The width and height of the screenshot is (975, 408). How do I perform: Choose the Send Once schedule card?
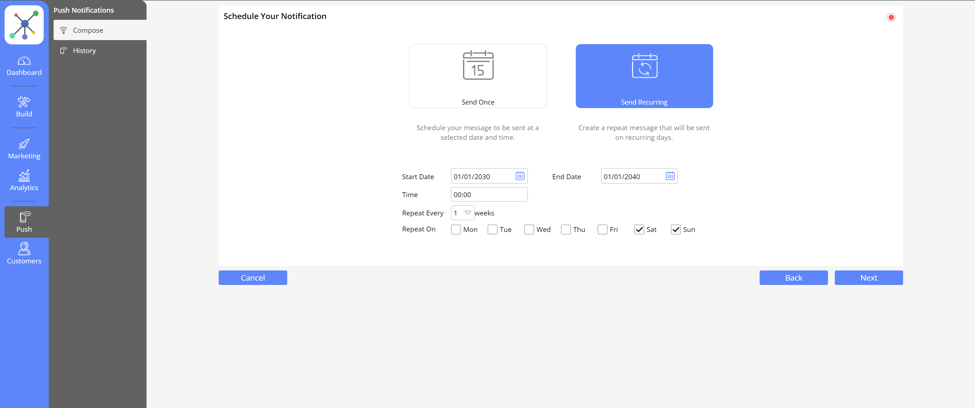(478, 76)
